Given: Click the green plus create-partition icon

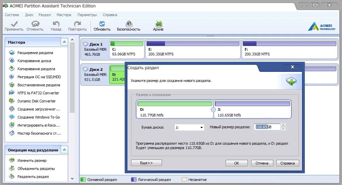Looking at the screenshot, I should [x=291, y=81].
